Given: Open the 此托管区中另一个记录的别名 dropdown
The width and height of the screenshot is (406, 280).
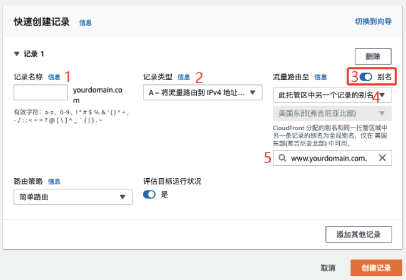Looking at the screenshot, I should tap(332, 95).
